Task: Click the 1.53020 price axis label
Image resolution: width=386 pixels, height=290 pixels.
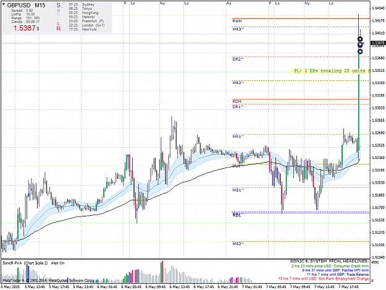Action: pos(378,108)
